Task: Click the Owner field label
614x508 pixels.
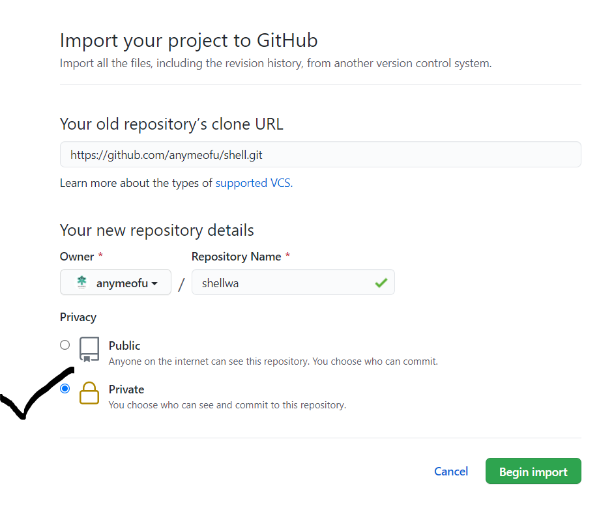Action: (77, 257)
